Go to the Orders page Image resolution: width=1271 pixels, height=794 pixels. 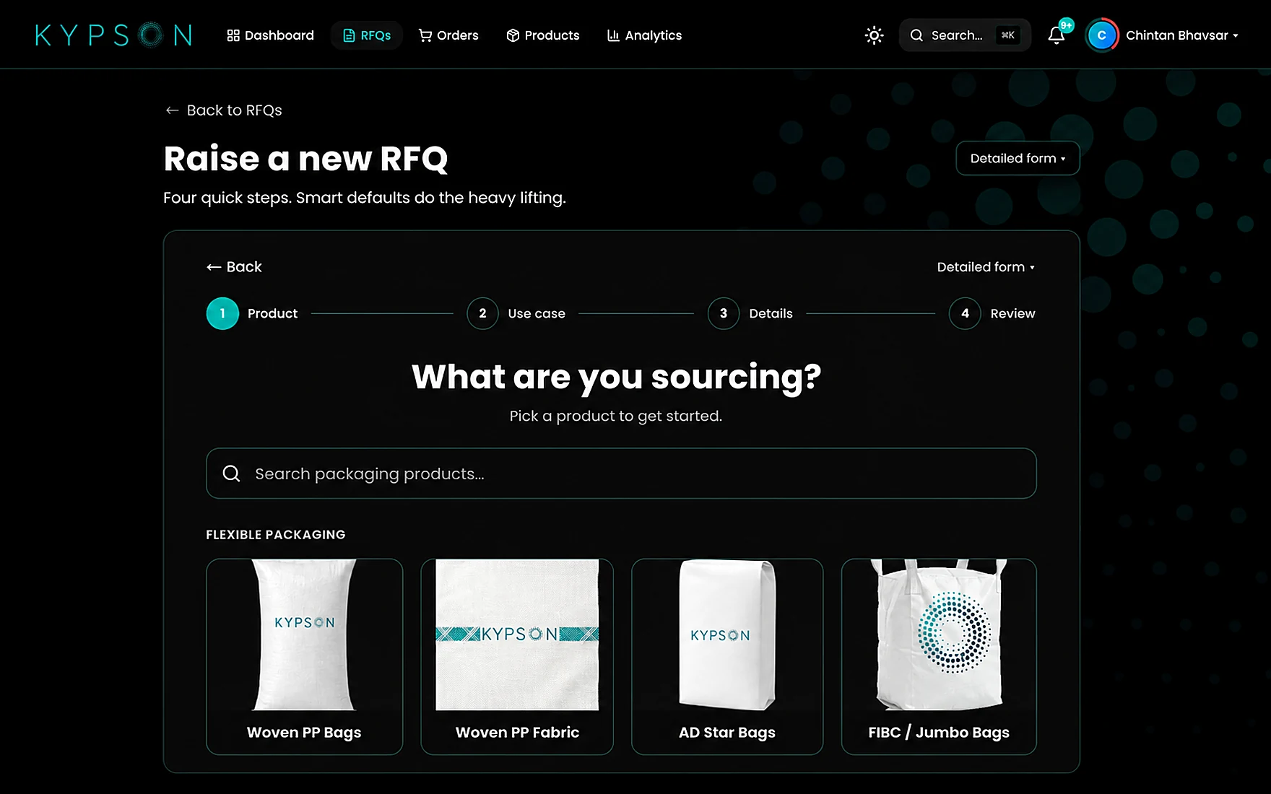point(448,35)
